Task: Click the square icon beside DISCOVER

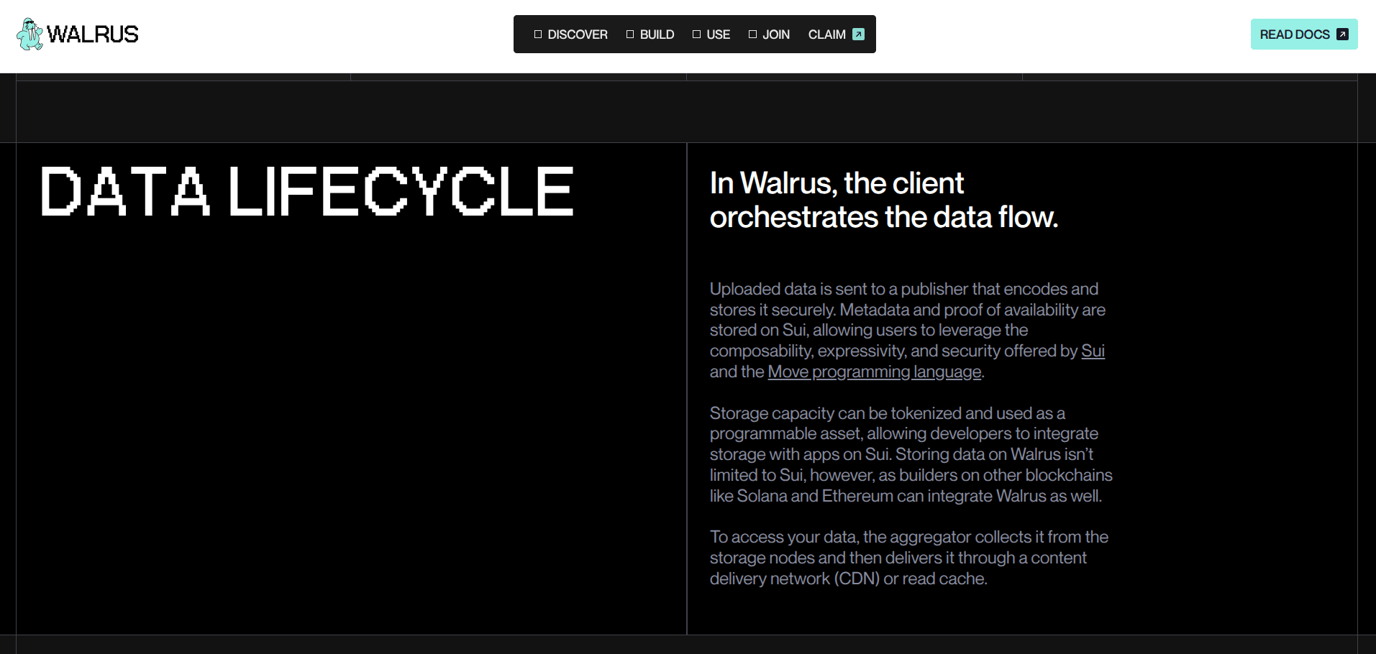Action: (x=538, y=34)
